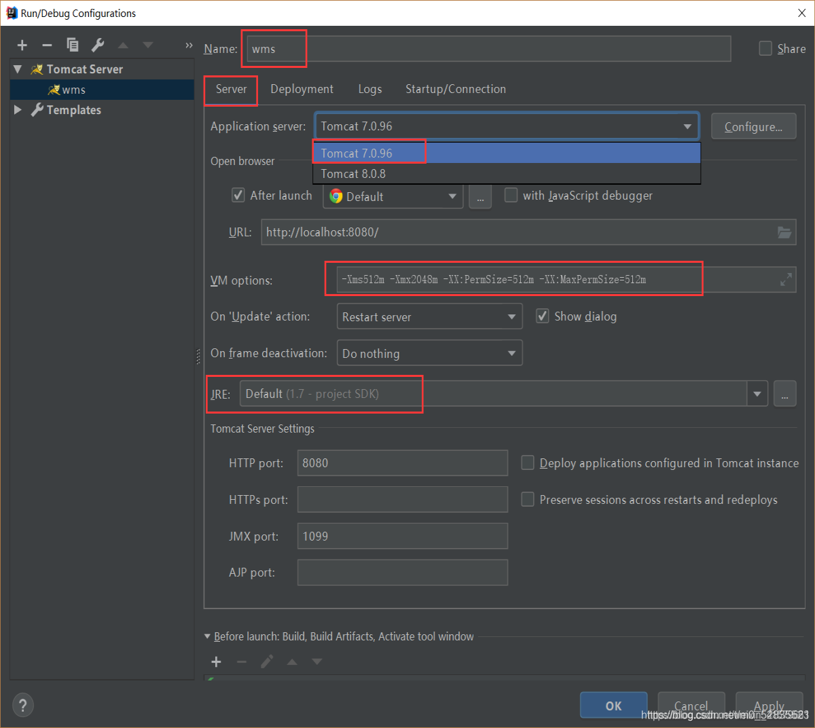Click the HTTPs port field
Image resolution: width=815 pixels, height=728 pixels.
403,500
